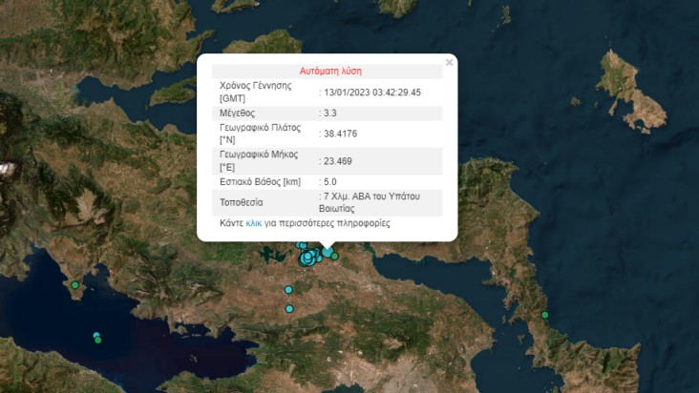This screenshot has height=393, width=699.
Task: Select the upper isolated cyan marker south of the cluster
Action: pyautogui.click(x=287, y=290)
